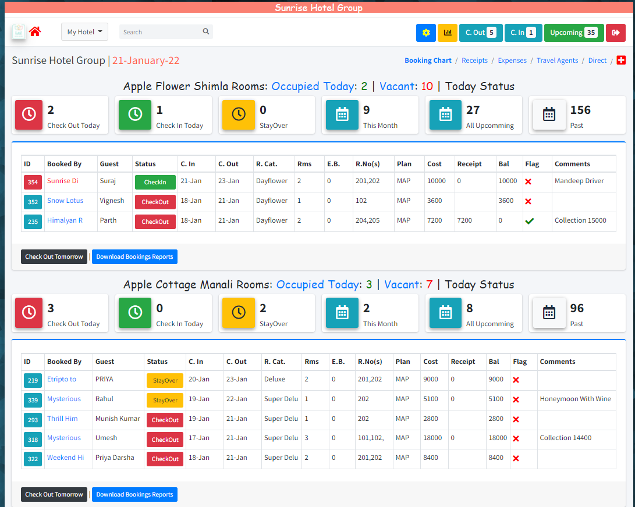The image size is (635, 507).
Task: Open Sunrise Di booked-by link
Action: coord(63,181)
